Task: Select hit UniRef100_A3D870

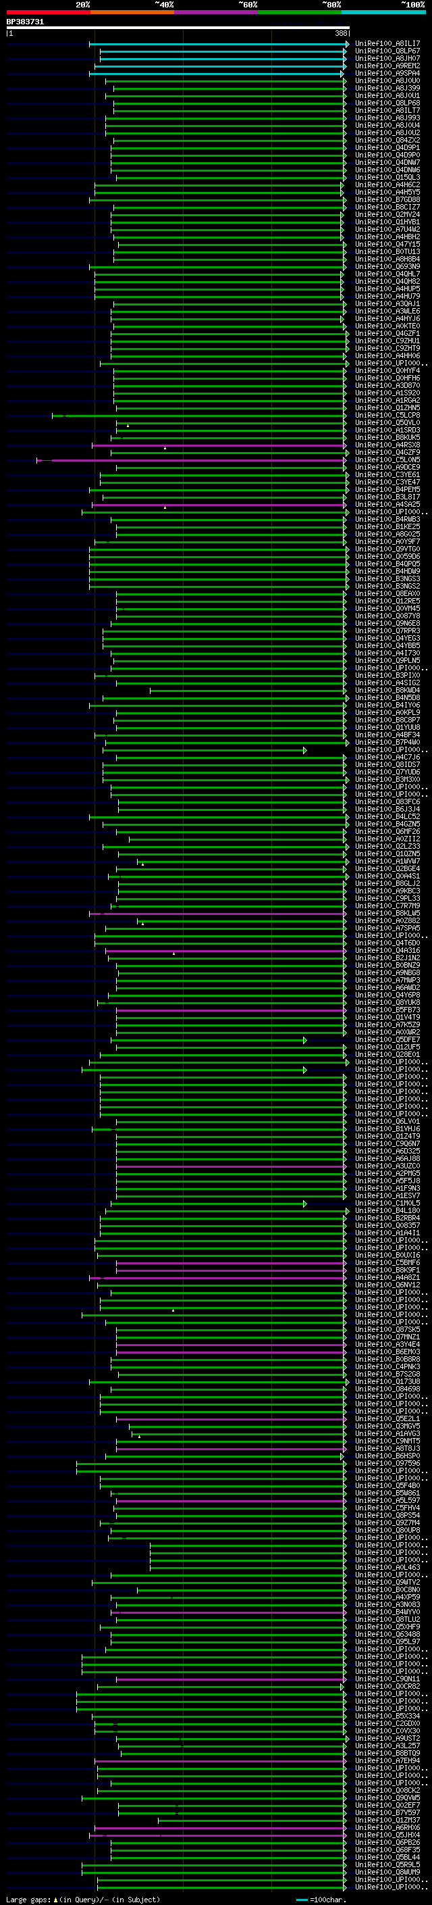Action: click(387, 386)
